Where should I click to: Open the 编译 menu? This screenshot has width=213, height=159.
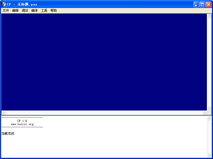35,11
